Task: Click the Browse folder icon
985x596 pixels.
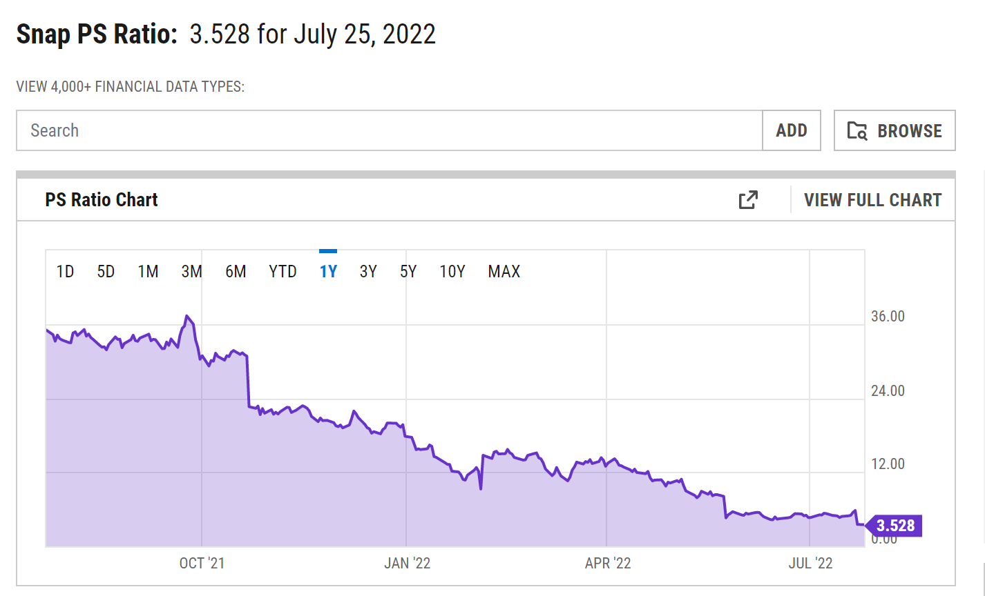Action: [x=857, y=131]
